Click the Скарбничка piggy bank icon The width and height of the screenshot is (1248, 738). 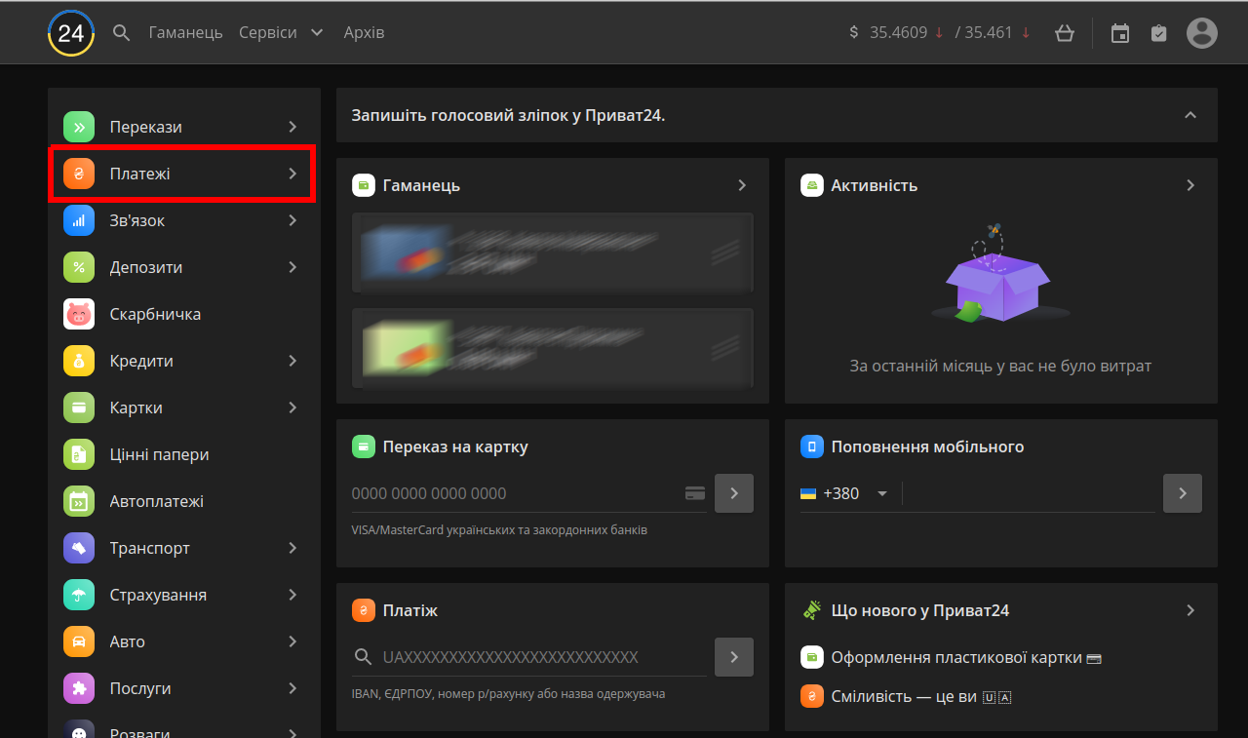[79, 314]
